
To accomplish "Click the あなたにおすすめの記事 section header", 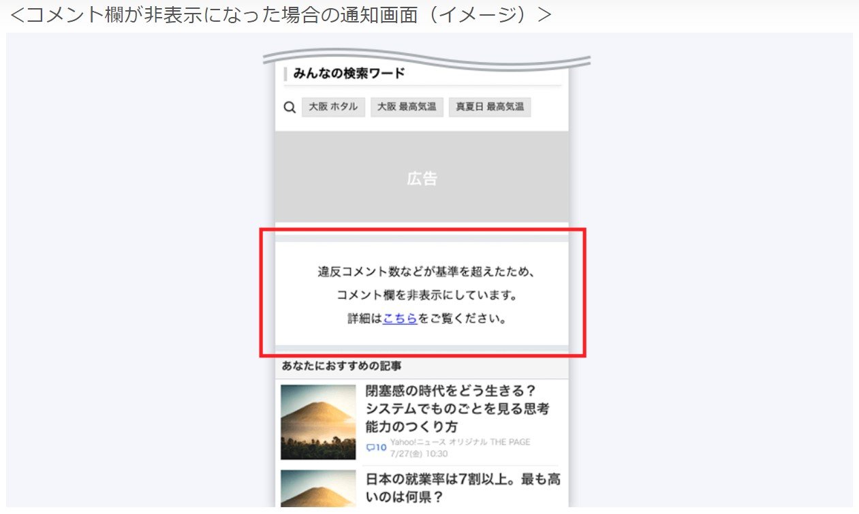I will [341, 366].
